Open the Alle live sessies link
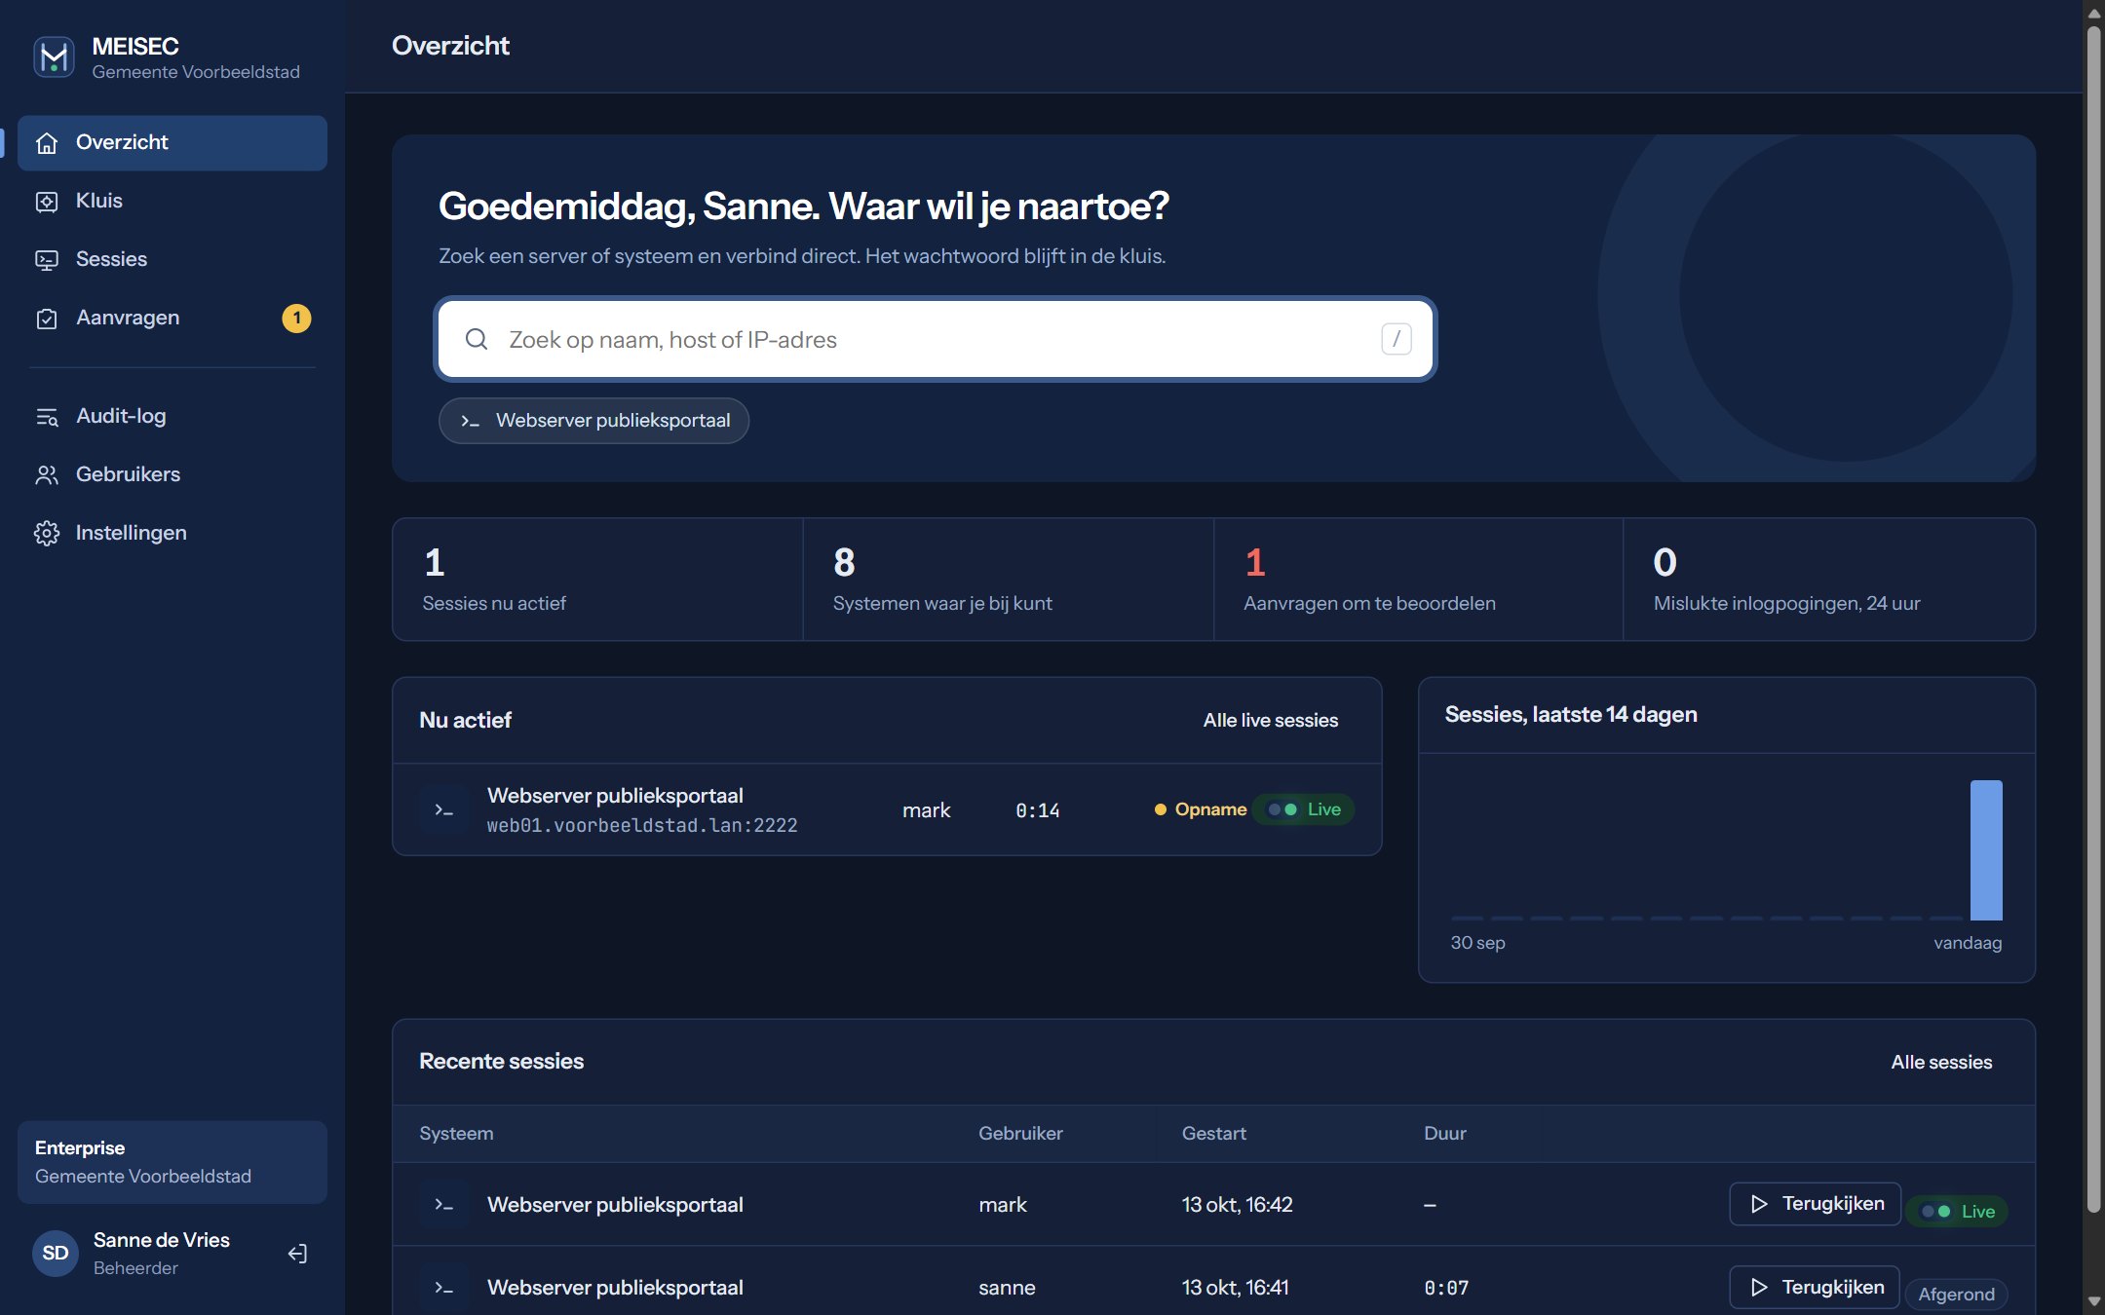Image resolution: width=2105 pixels, height=1315 pixels. [x=1270, y=720]
